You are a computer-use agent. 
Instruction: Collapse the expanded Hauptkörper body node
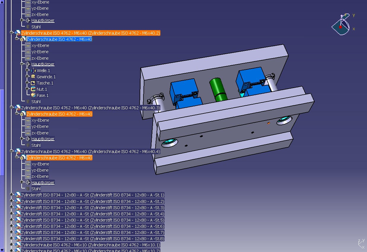tap(22, 64)
